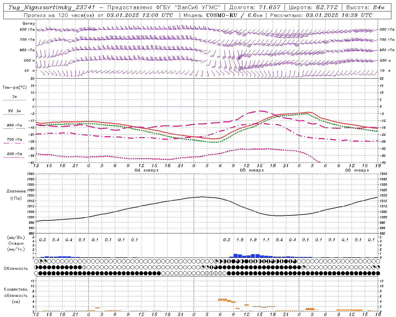Click the Конвективн. convective cloud label
Viewport: 396px width, 317px height.
16,289
